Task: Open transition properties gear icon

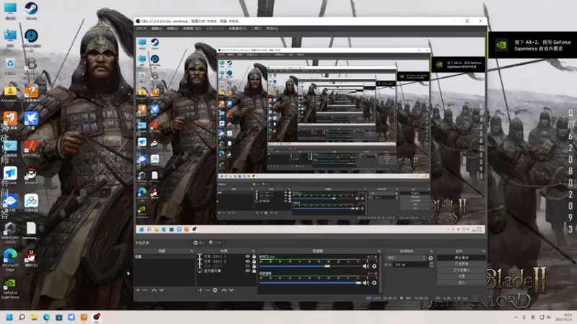Action: pyautogui.click(x=431, y=258)
